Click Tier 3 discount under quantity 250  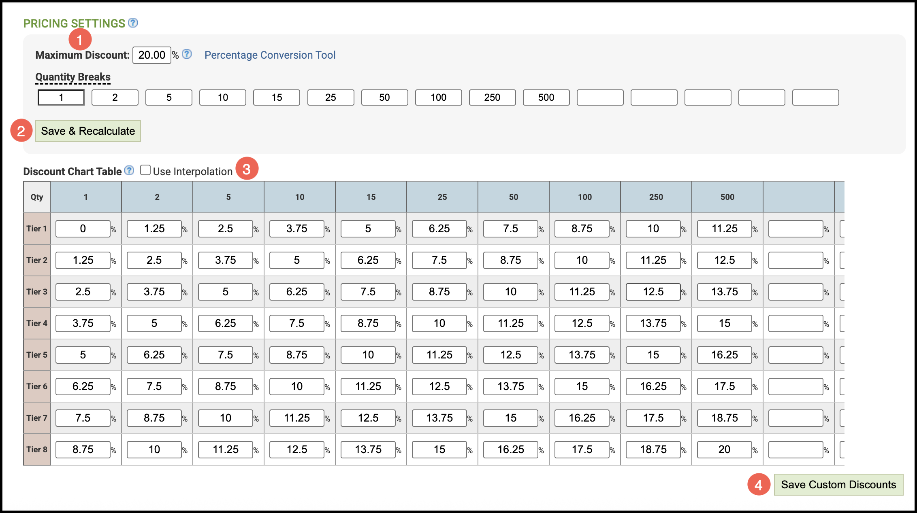[x=653, y=292]
